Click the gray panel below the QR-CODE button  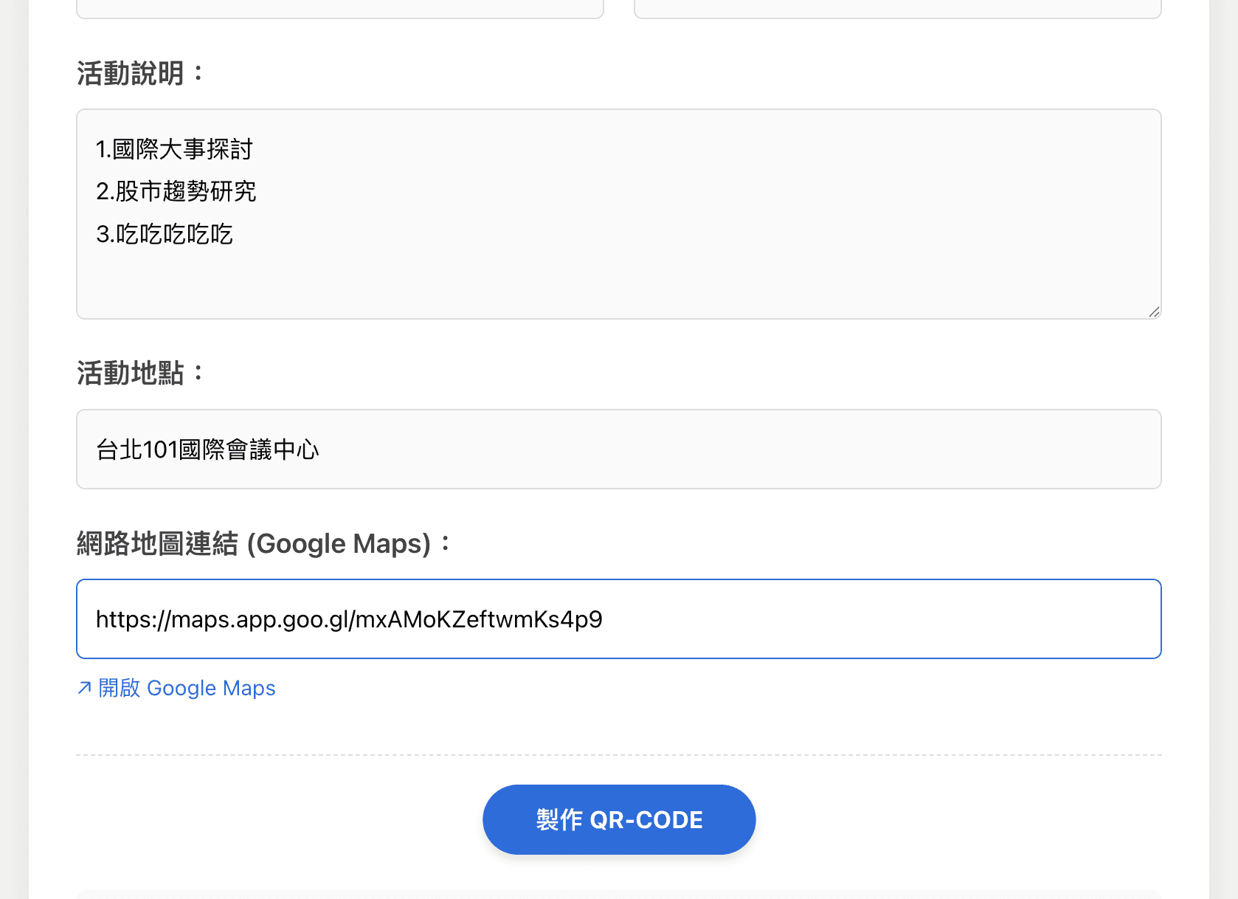tap(618, 894)
